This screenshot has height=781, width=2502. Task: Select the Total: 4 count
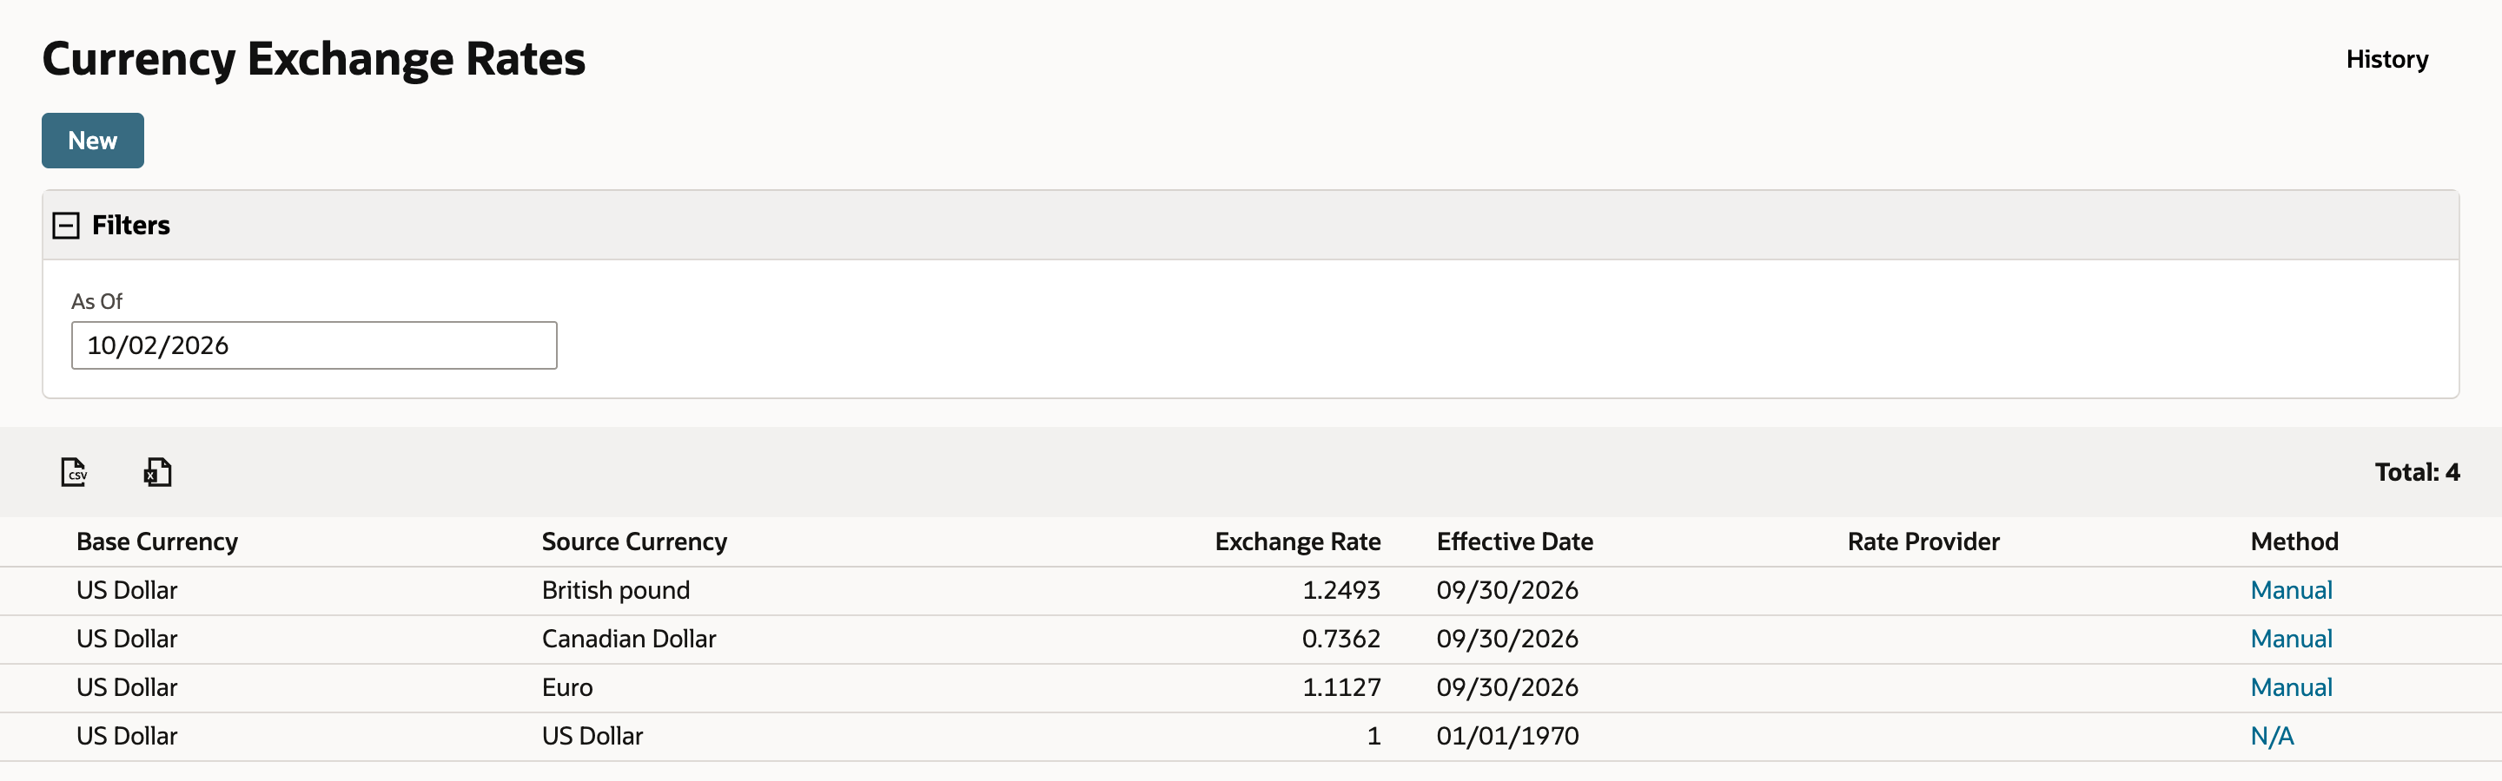[2417, 472]
